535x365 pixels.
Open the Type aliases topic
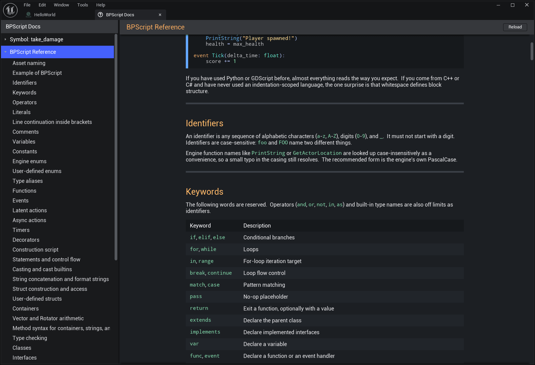coord(27,181)
